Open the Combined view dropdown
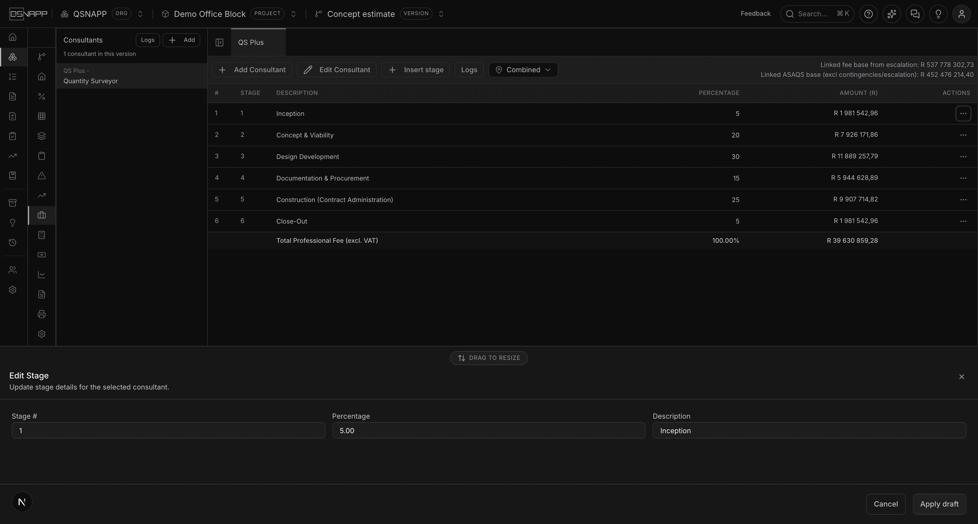The width and height of the screenshot is (978, 524). click(x=523, y=70)
